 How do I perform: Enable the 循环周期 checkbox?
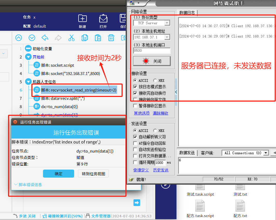pos(135,162)
